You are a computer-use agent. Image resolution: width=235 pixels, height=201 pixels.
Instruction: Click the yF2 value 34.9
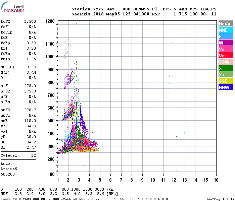tap(31, 126)
